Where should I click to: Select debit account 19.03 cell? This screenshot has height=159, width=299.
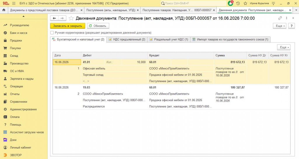[86, 87]
